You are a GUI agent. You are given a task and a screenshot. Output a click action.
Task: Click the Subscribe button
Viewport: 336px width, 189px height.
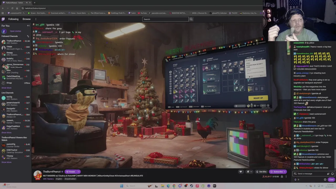click(x=276, y=172)
